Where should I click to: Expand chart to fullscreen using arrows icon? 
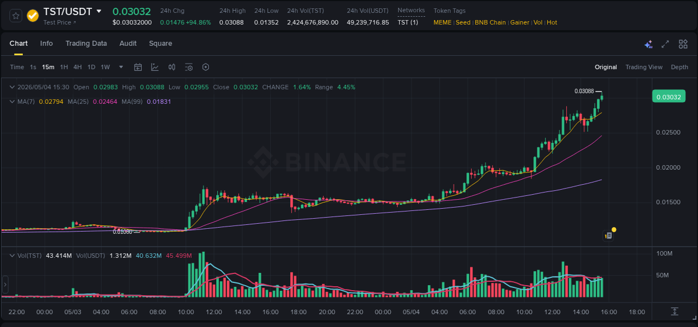coord(665,44)
